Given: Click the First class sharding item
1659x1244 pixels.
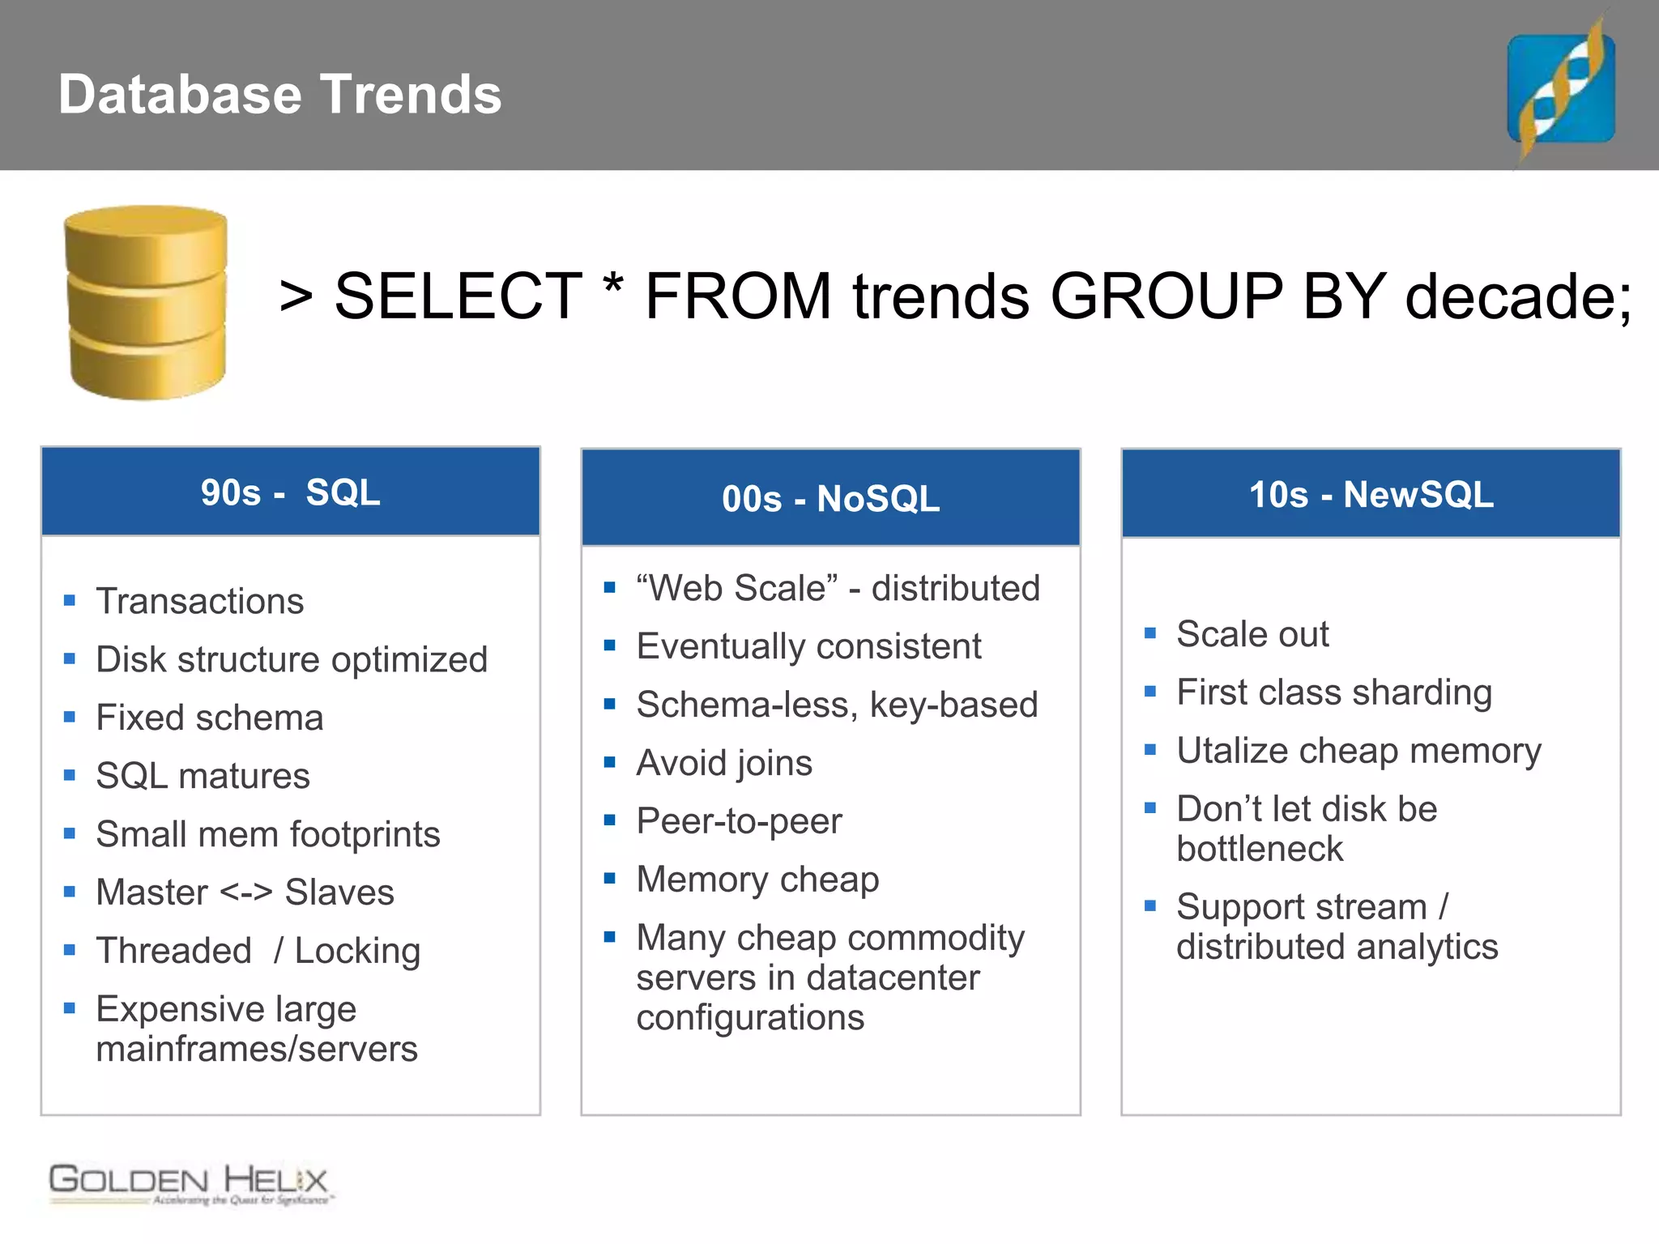Looking at the screenshot, I should pos(1333,692).
